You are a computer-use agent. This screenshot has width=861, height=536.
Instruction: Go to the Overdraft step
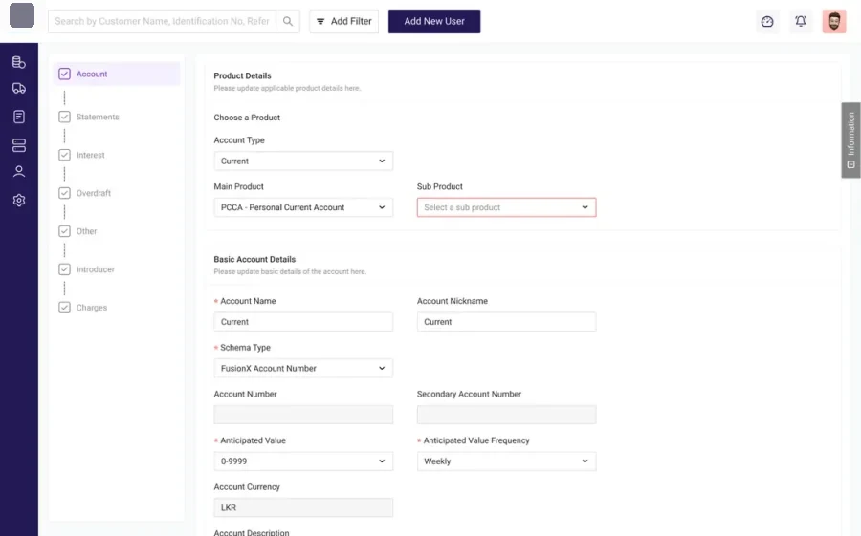coord(94,193)
